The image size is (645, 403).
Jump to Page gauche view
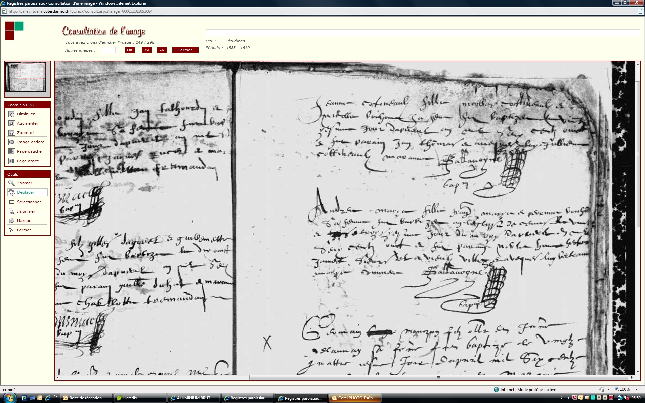(12, 152)
